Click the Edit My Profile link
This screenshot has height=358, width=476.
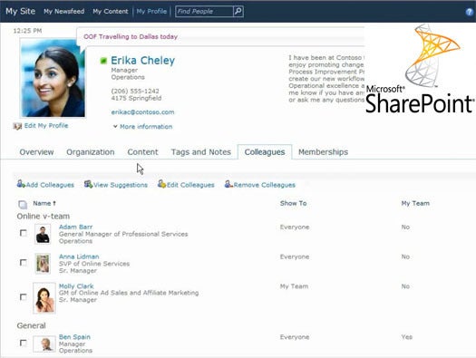point(46,126)
